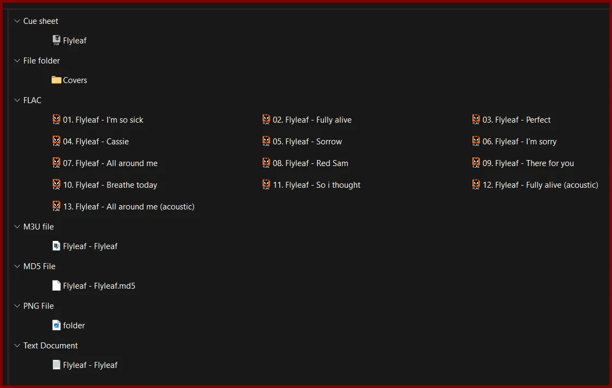Image resolution: width=612 pixels, height=388 pixels.
Task: Click FLAC icon for 05. Sorrow
Action: 266,141
